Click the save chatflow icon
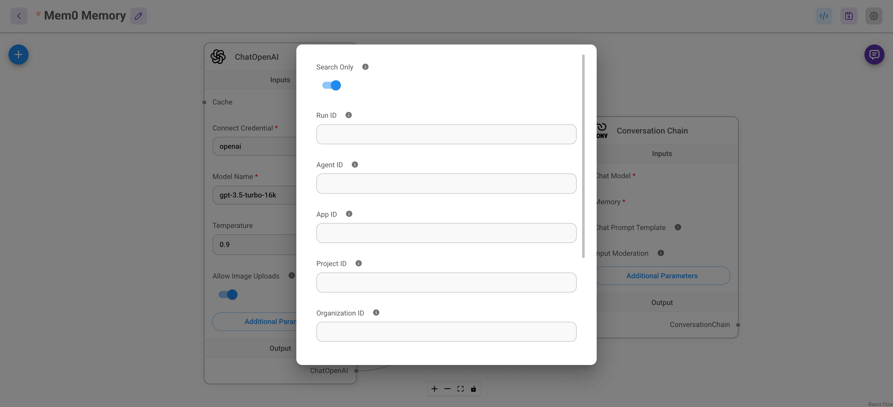 pos(849,16)
